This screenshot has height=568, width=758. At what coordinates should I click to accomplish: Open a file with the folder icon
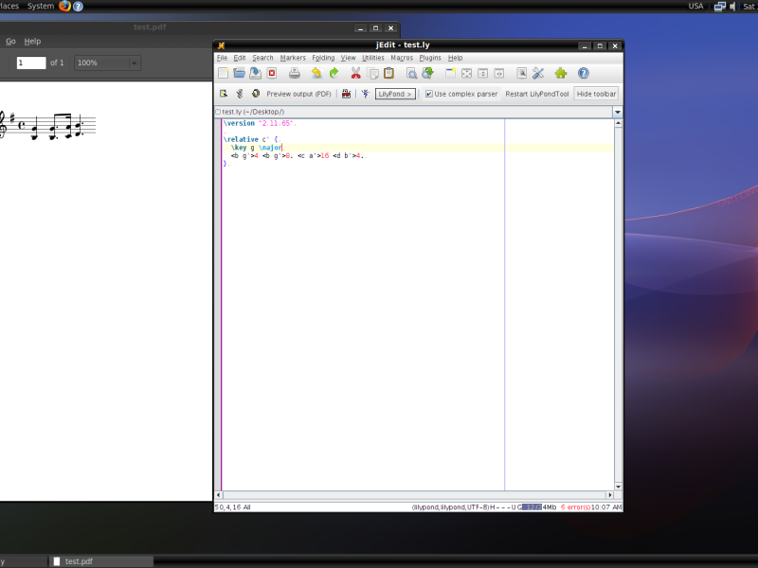pyautogui.click(x=240, y=73)
